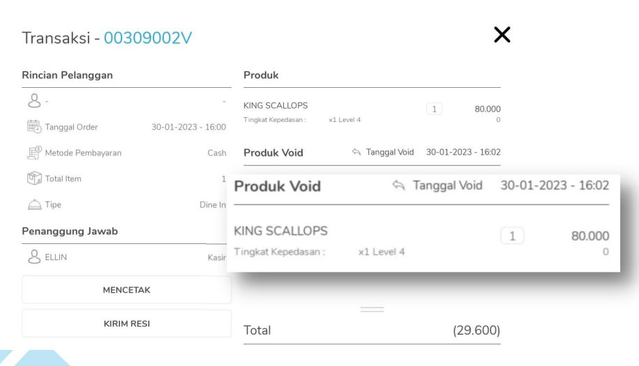Click the Produk Void section header
This screenshot has width=639, height=366.
pyautogui.click(x=276, y=187)
